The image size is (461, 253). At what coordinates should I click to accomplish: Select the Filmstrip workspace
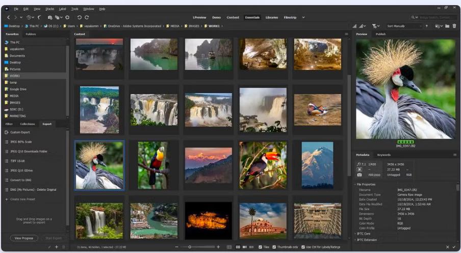pos(290,17)
